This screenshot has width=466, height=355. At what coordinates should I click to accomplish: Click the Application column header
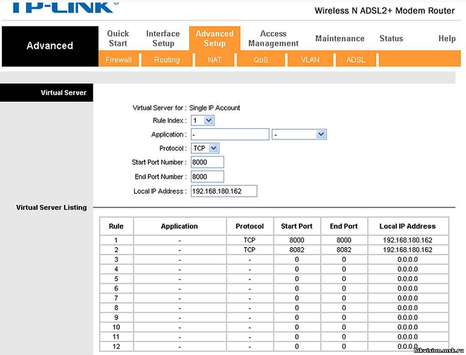179,226
